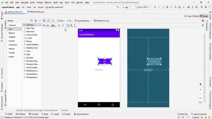
Task: Start debugging with the Debug bug icon
Action: click(x=167, y=7)
